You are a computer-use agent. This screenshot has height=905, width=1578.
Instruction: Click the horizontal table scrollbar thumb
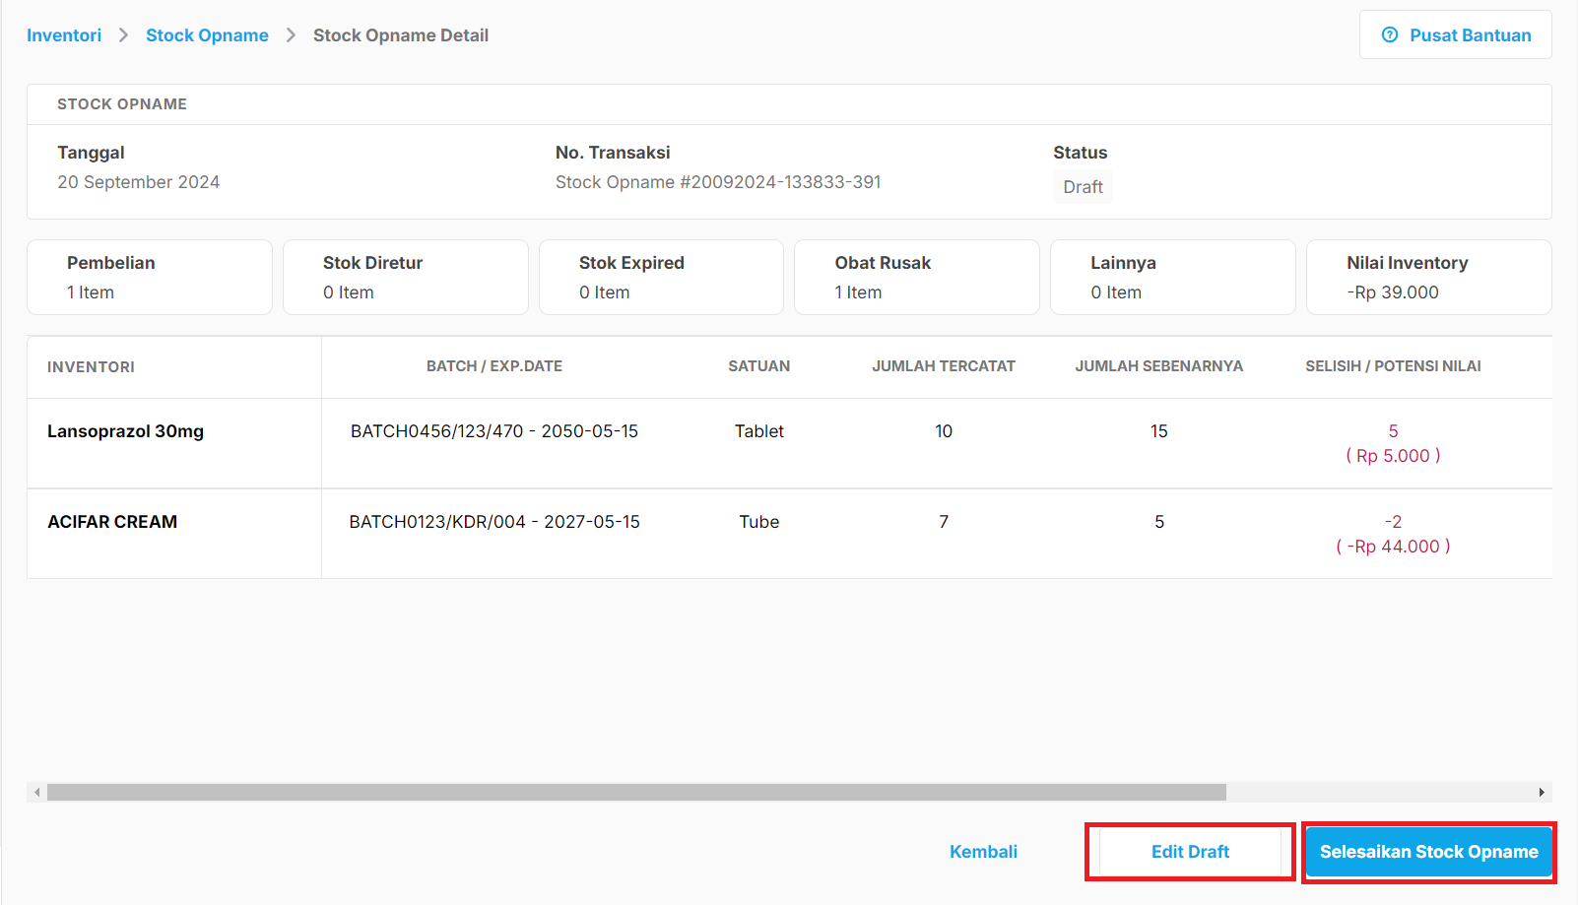click(x=636, y=792)
